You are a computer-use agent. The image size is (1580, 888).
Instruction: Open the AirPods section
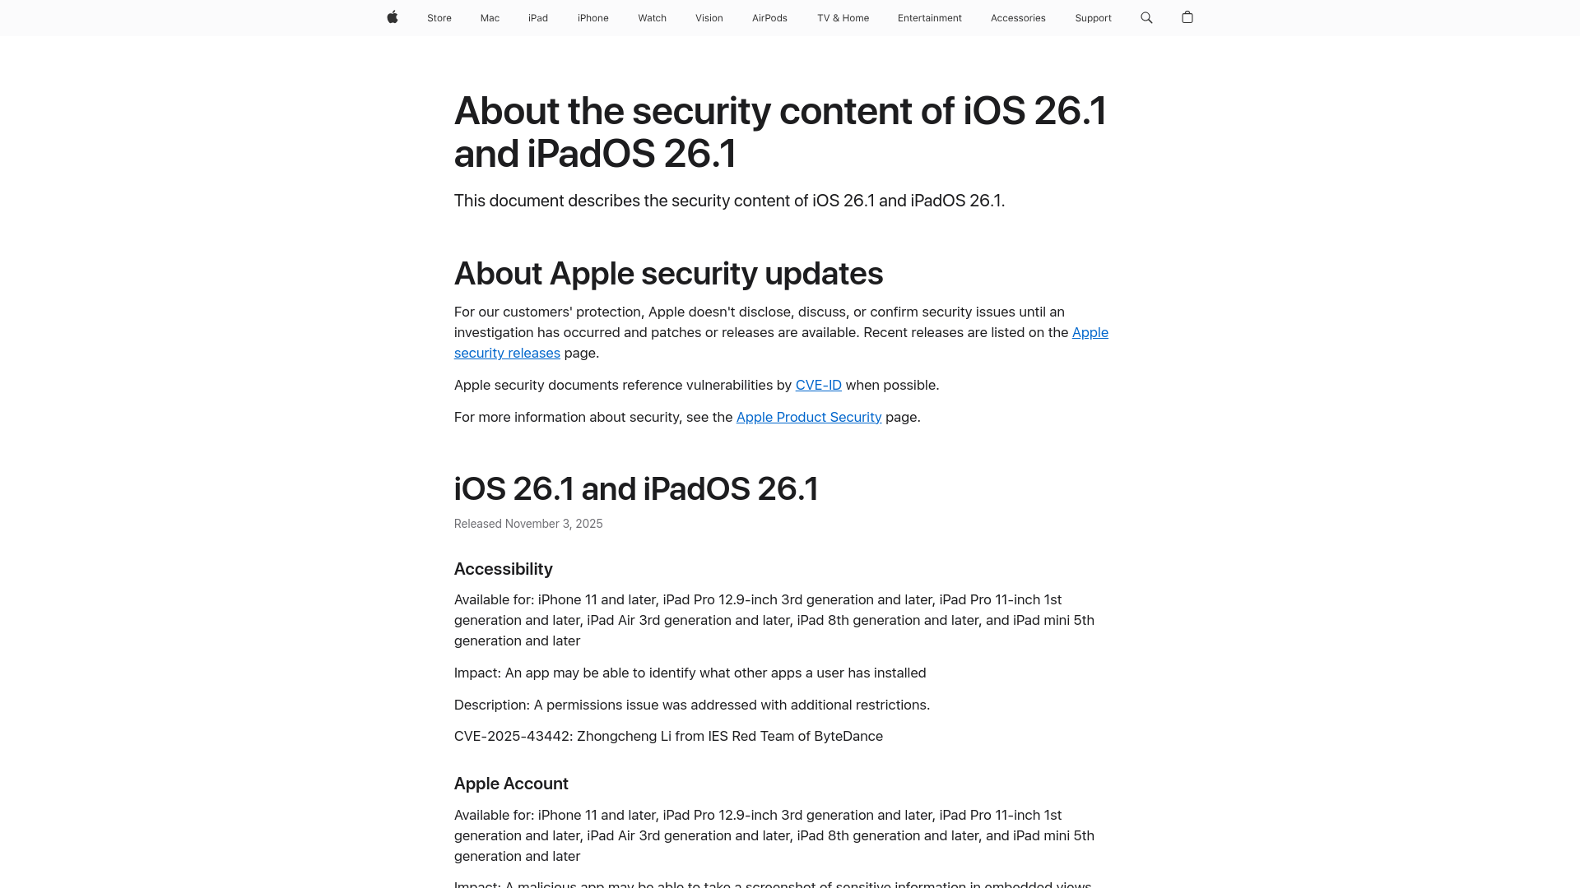click(x=769, y=17)
